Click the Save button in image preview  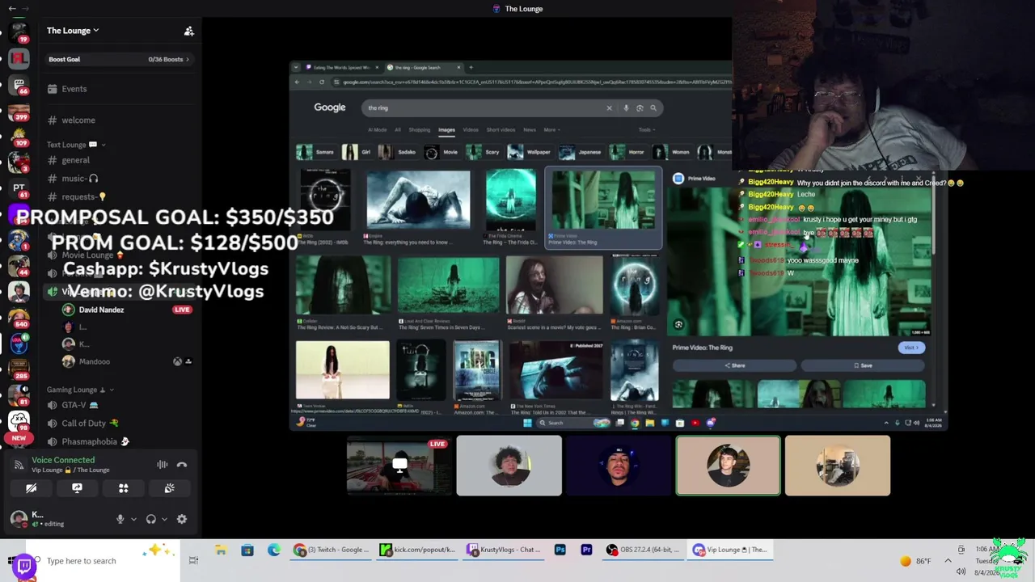[x=864, y=365]
